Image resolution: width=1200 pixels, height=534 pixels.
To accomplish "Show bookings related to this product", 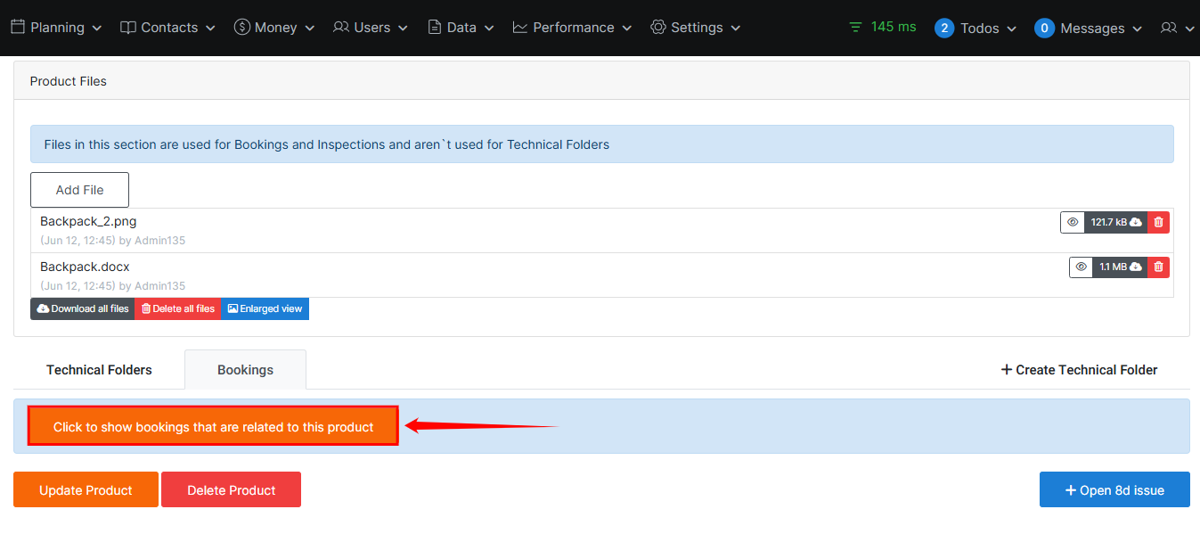I will (x=213, y=427).
